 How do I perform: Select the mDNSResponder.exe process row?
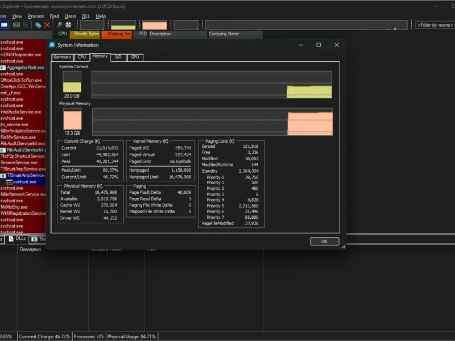click(x=21, y=55)
